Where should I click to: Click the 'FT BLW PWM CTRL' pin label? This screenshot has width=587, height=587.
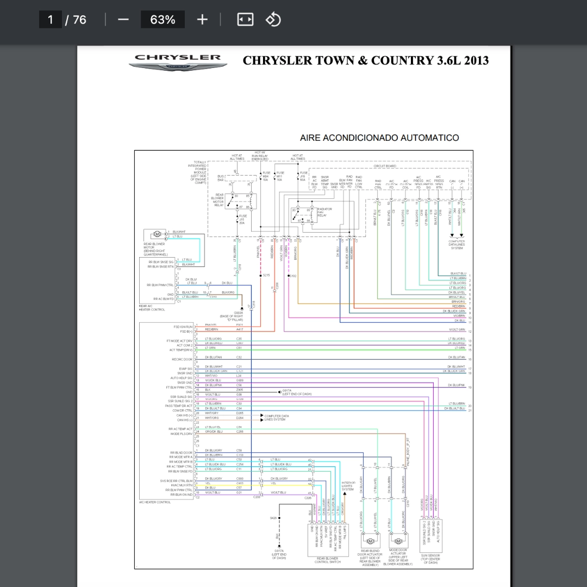pyautogui.click(x=179, y=388)
